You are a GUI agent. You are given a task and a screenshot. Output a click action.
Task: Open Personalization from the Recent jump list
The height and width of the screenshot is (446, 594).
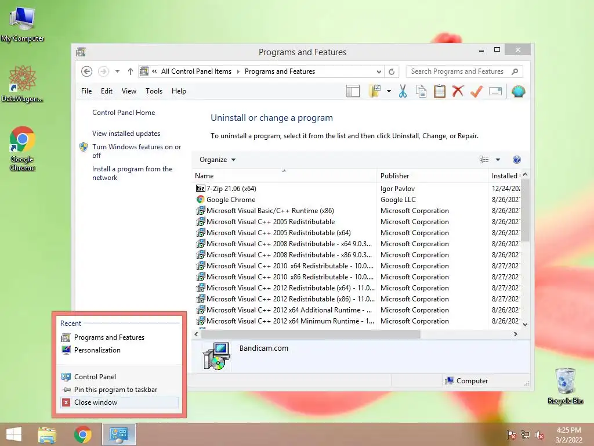[119, 350]
